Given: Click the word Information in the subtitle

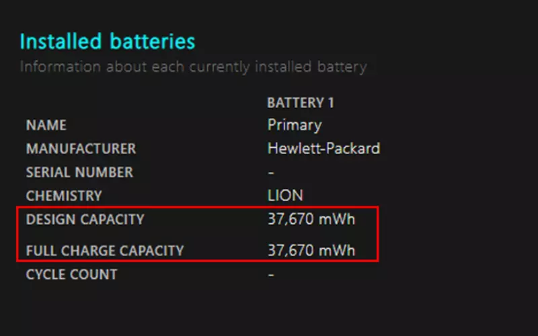Looking at the screenshot, I should tap(61, 67).
